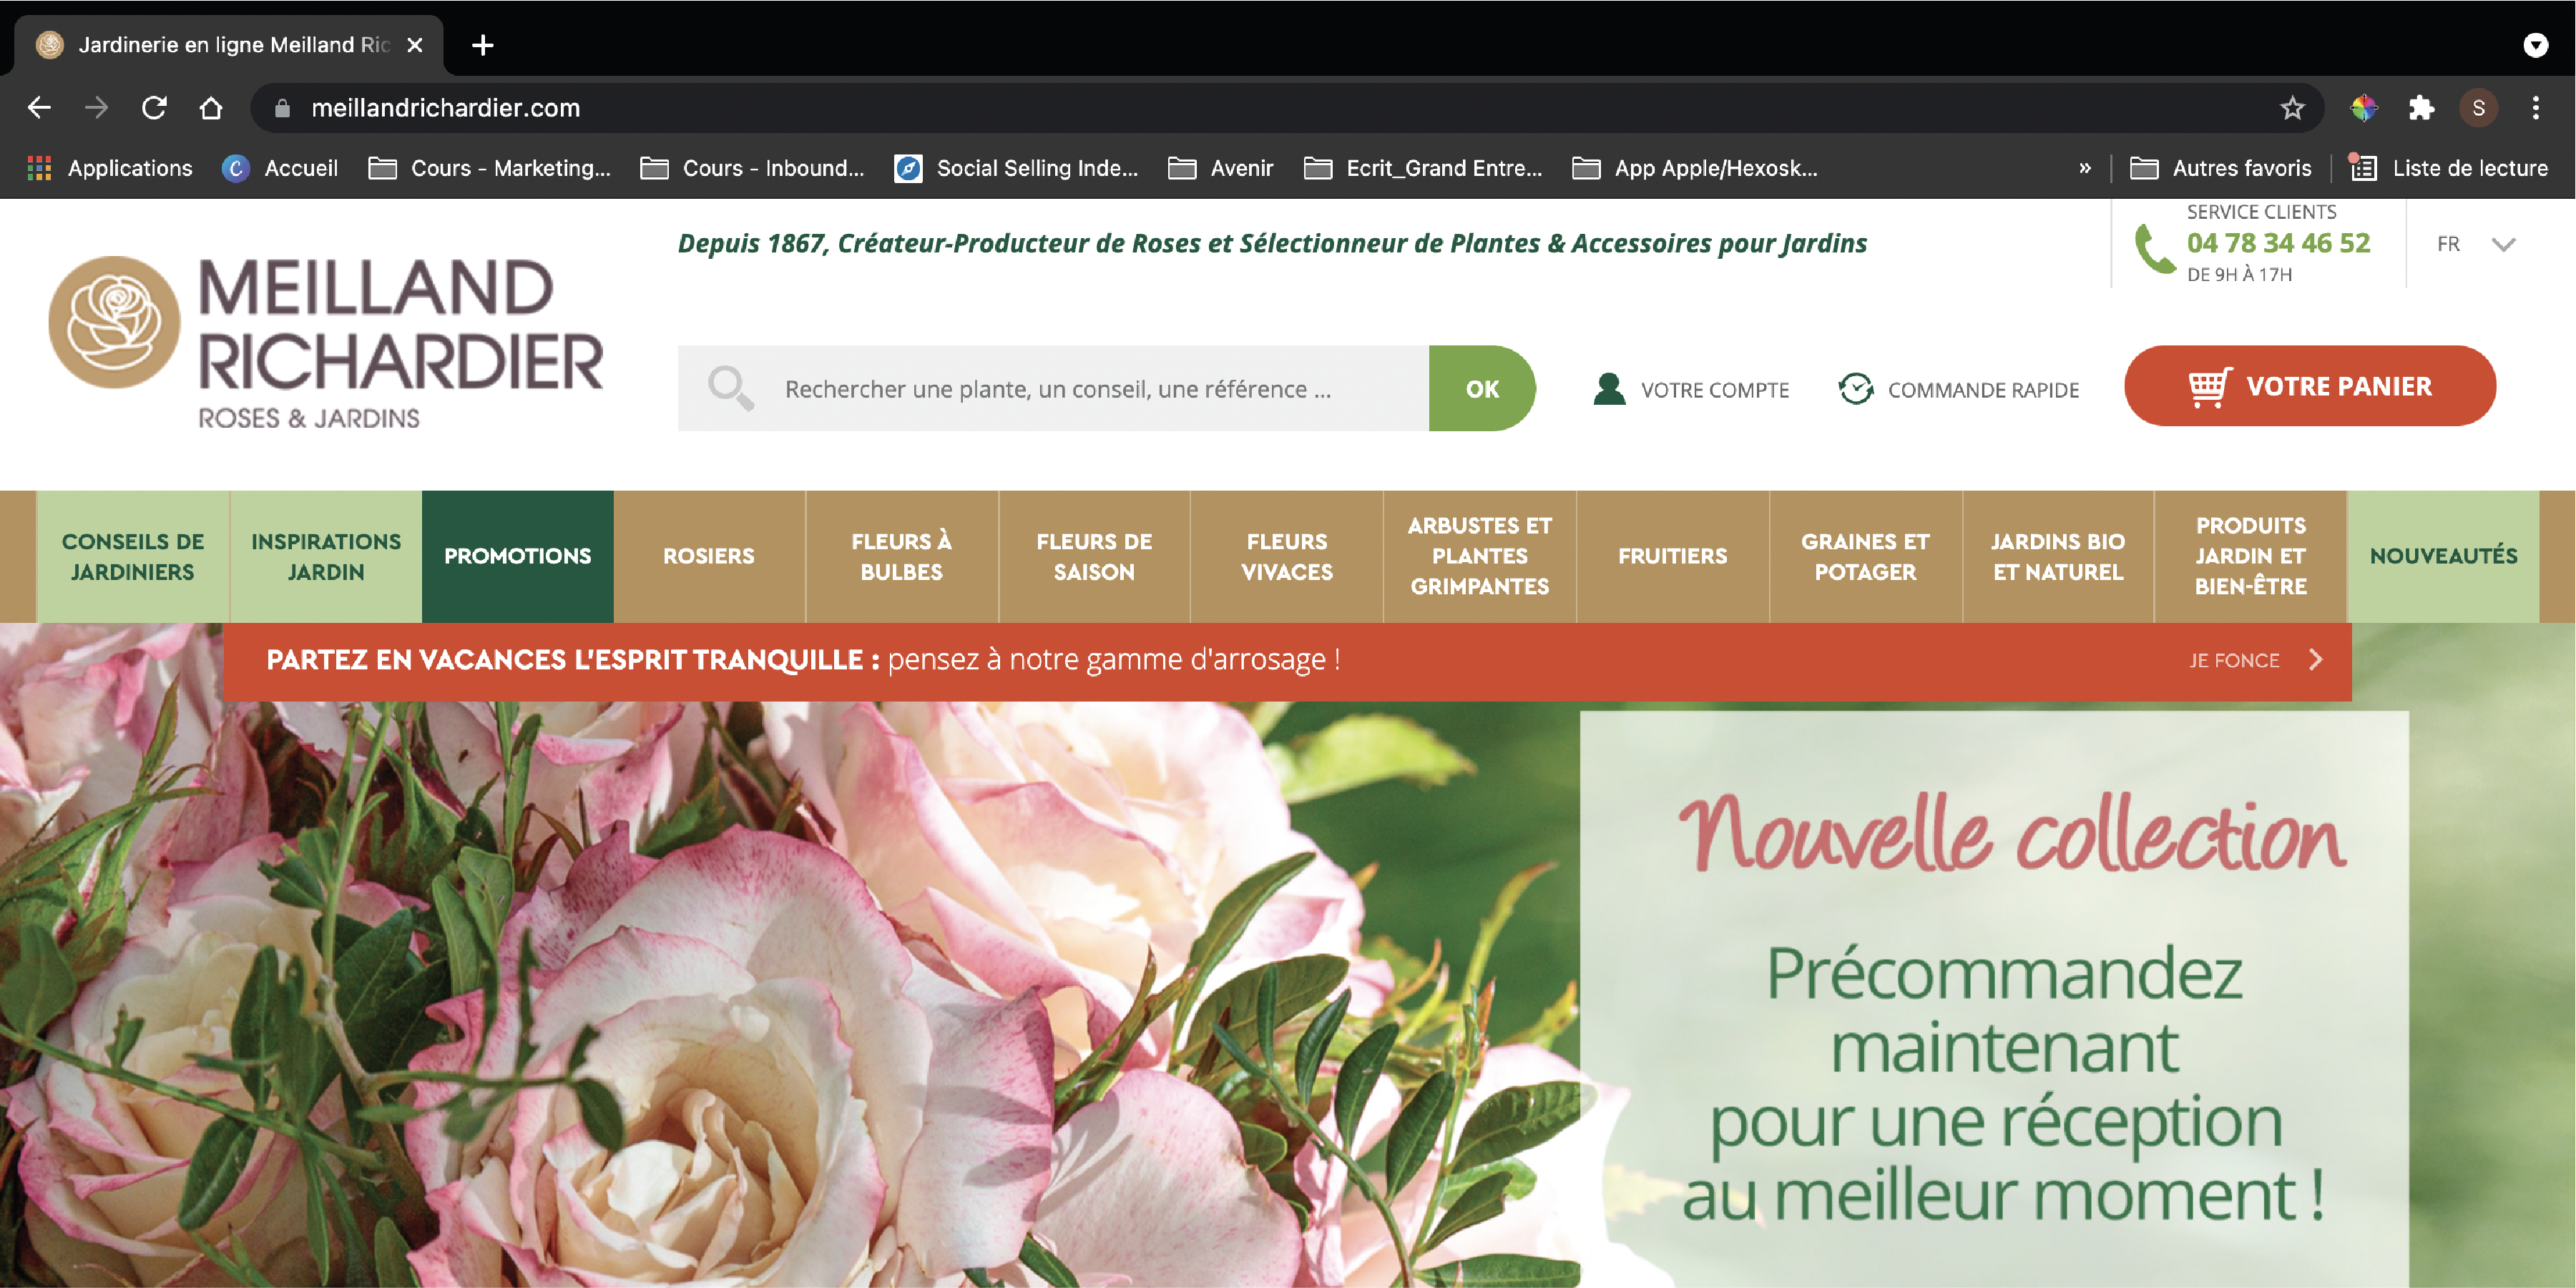Click the Commande Rapide clock icon
This screenshot has height=1288, width=2576.
click(1856, 389)
